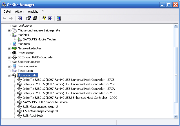Toggle the console tree pane icon
Viewport: 180px width, 126px height.
20,18
